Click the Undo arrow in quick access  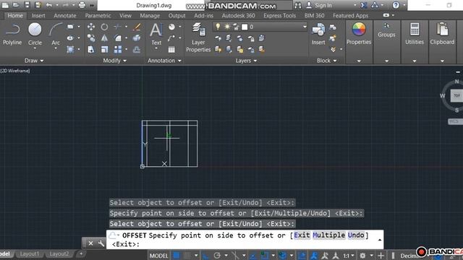click(x=49, y=5)
